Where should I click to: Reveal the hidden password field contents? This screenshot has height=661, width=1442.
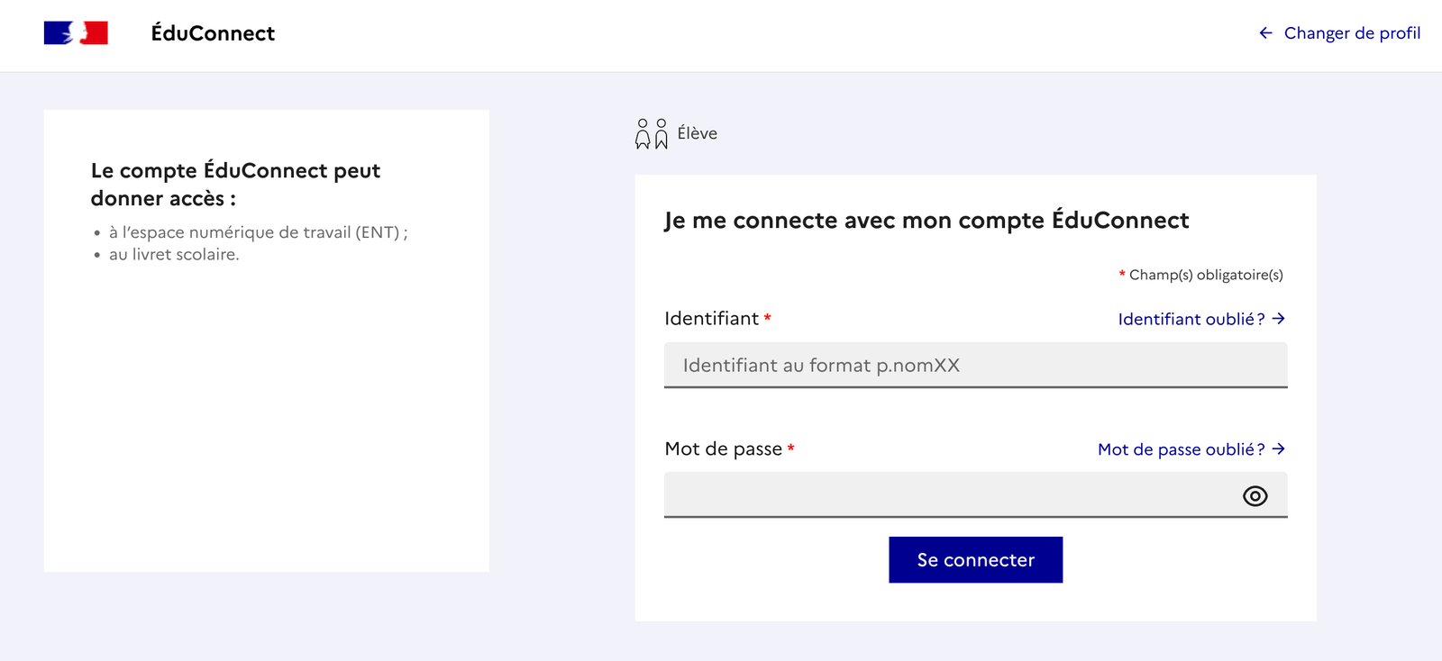click(1255, 495)
